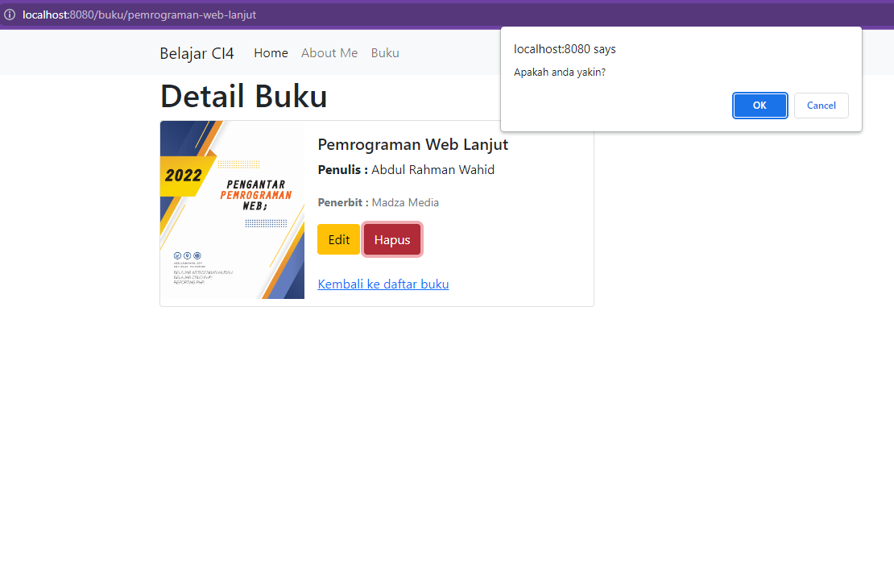Click the book cover thumbnail image
894x585 pixels.
pyautogui.click(x=232, y=210)
